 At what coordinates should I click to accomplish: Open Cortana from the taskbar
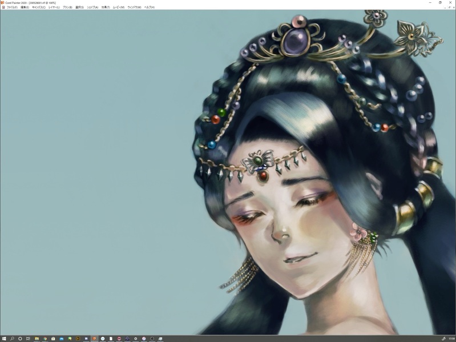pyautogui.click(x=20, y=339)
